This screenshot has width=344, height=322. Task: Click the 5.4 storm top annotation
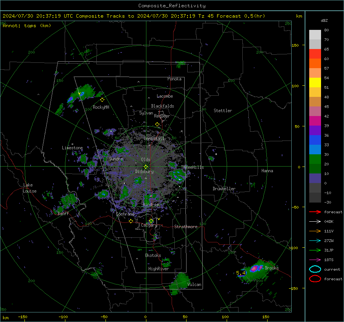pos(241,273)
